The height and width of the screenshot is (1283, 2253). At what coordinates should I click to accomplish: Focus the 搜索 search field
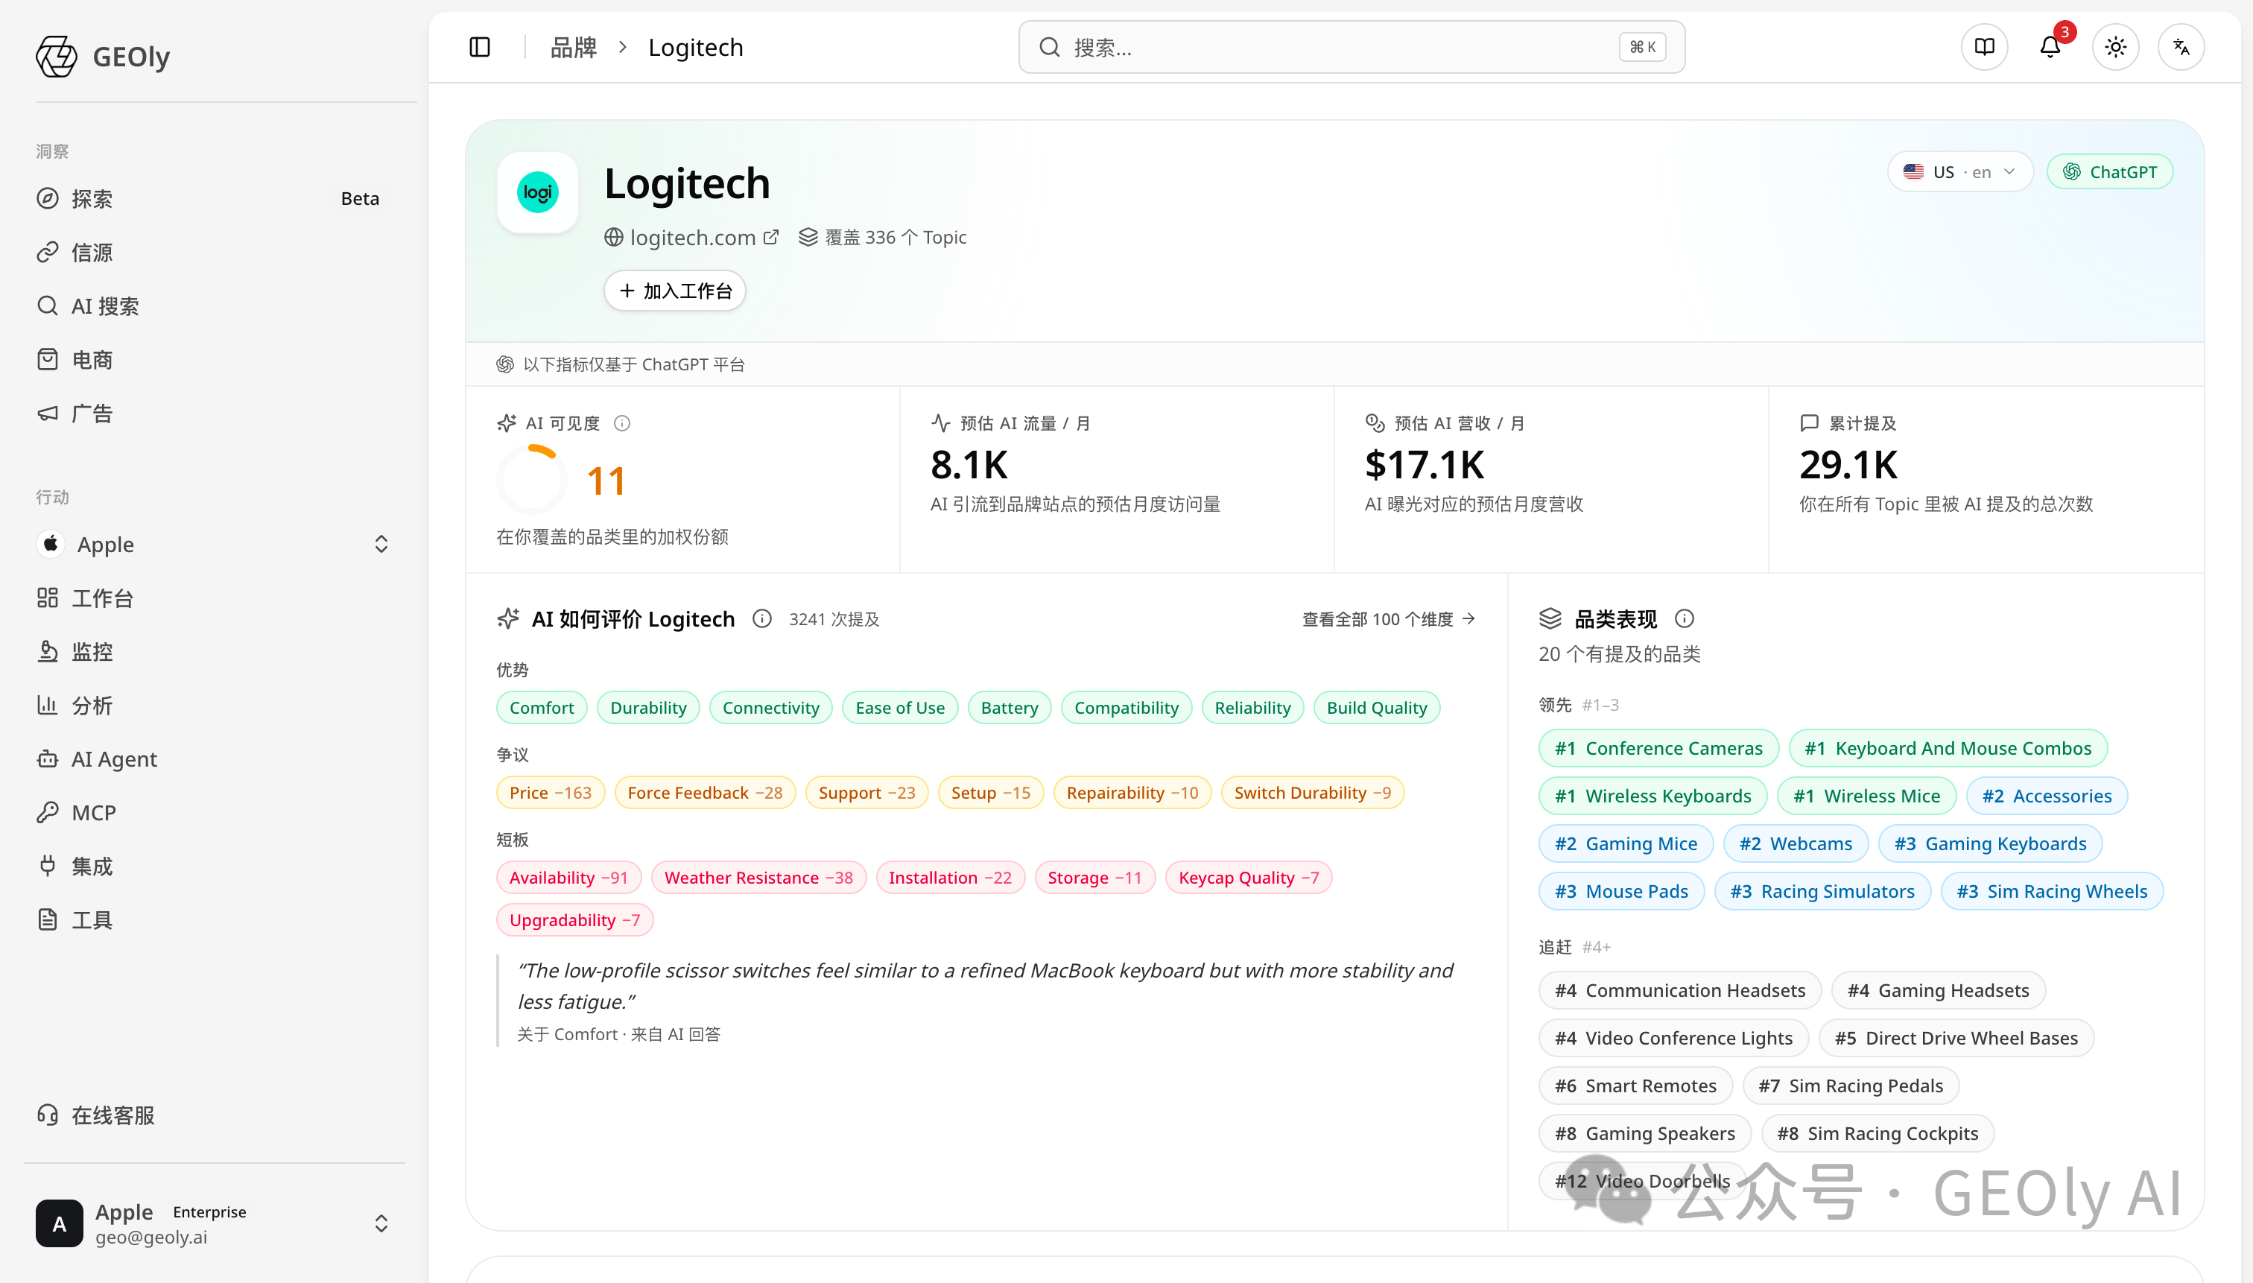(x=1352, y=47)
